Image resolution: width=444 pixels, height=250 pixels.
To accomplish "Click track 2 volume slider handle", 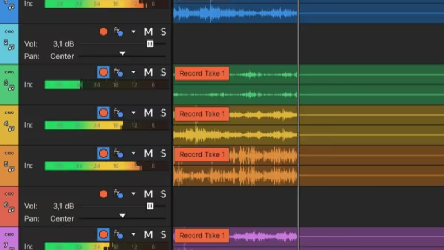I will 150,44.
